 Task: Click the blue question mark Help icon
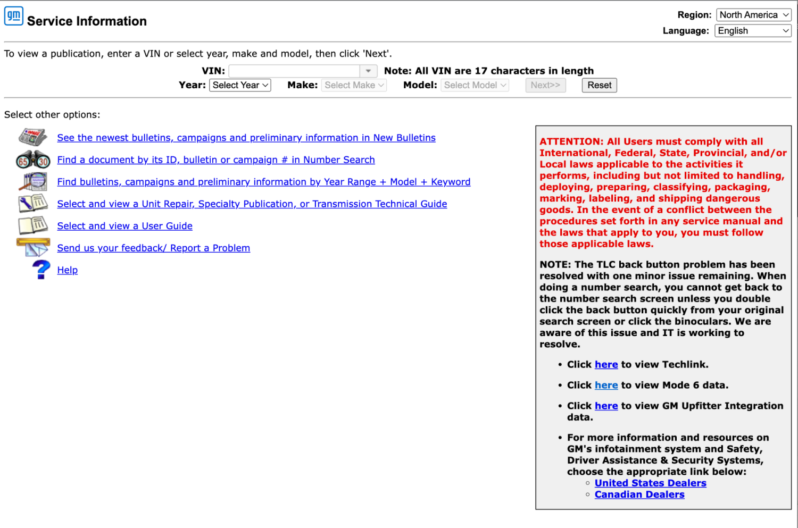pyautogui.click(x=41, y=270)
